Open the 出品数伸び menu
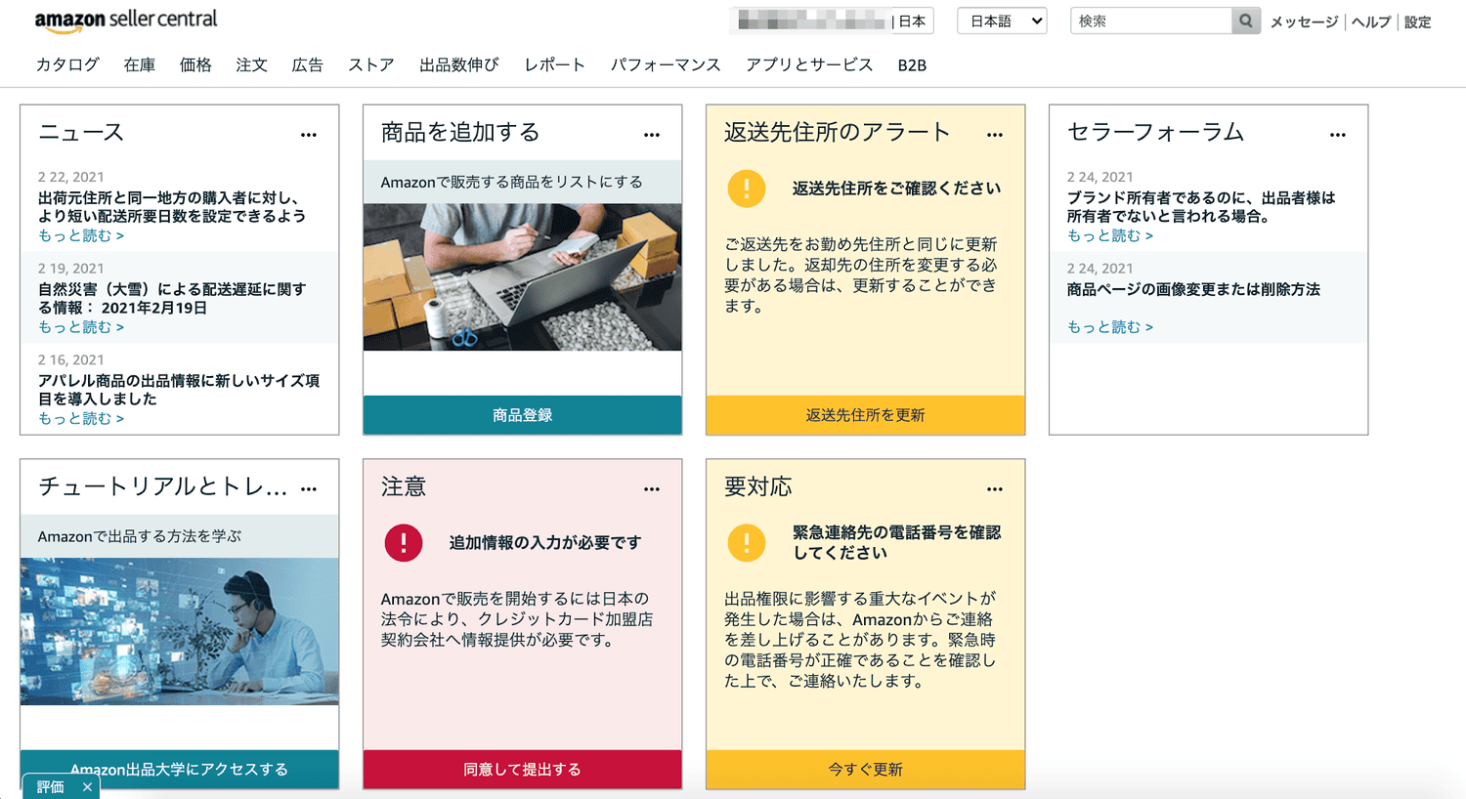 point(459,64)
